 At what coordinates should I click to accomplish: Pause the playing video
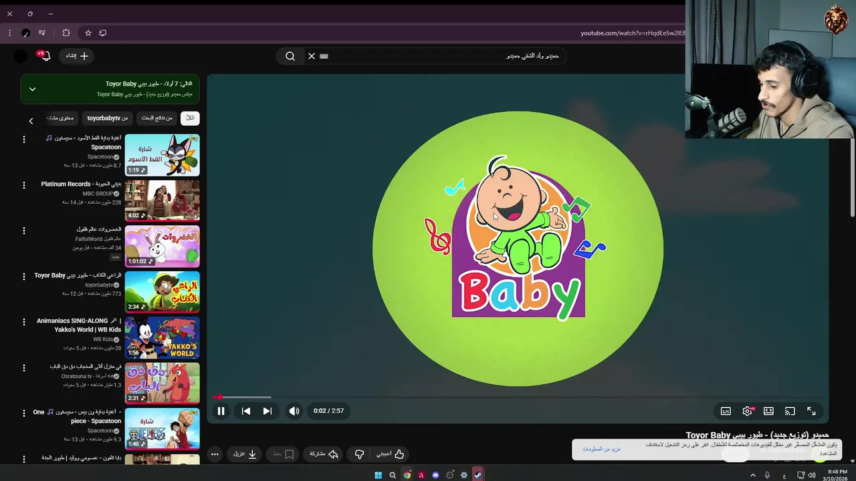pos(221,411)
